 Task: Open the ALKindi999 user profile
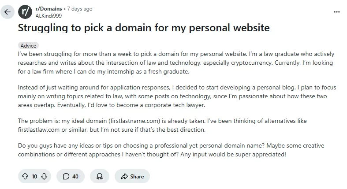[x=49, y=15]
